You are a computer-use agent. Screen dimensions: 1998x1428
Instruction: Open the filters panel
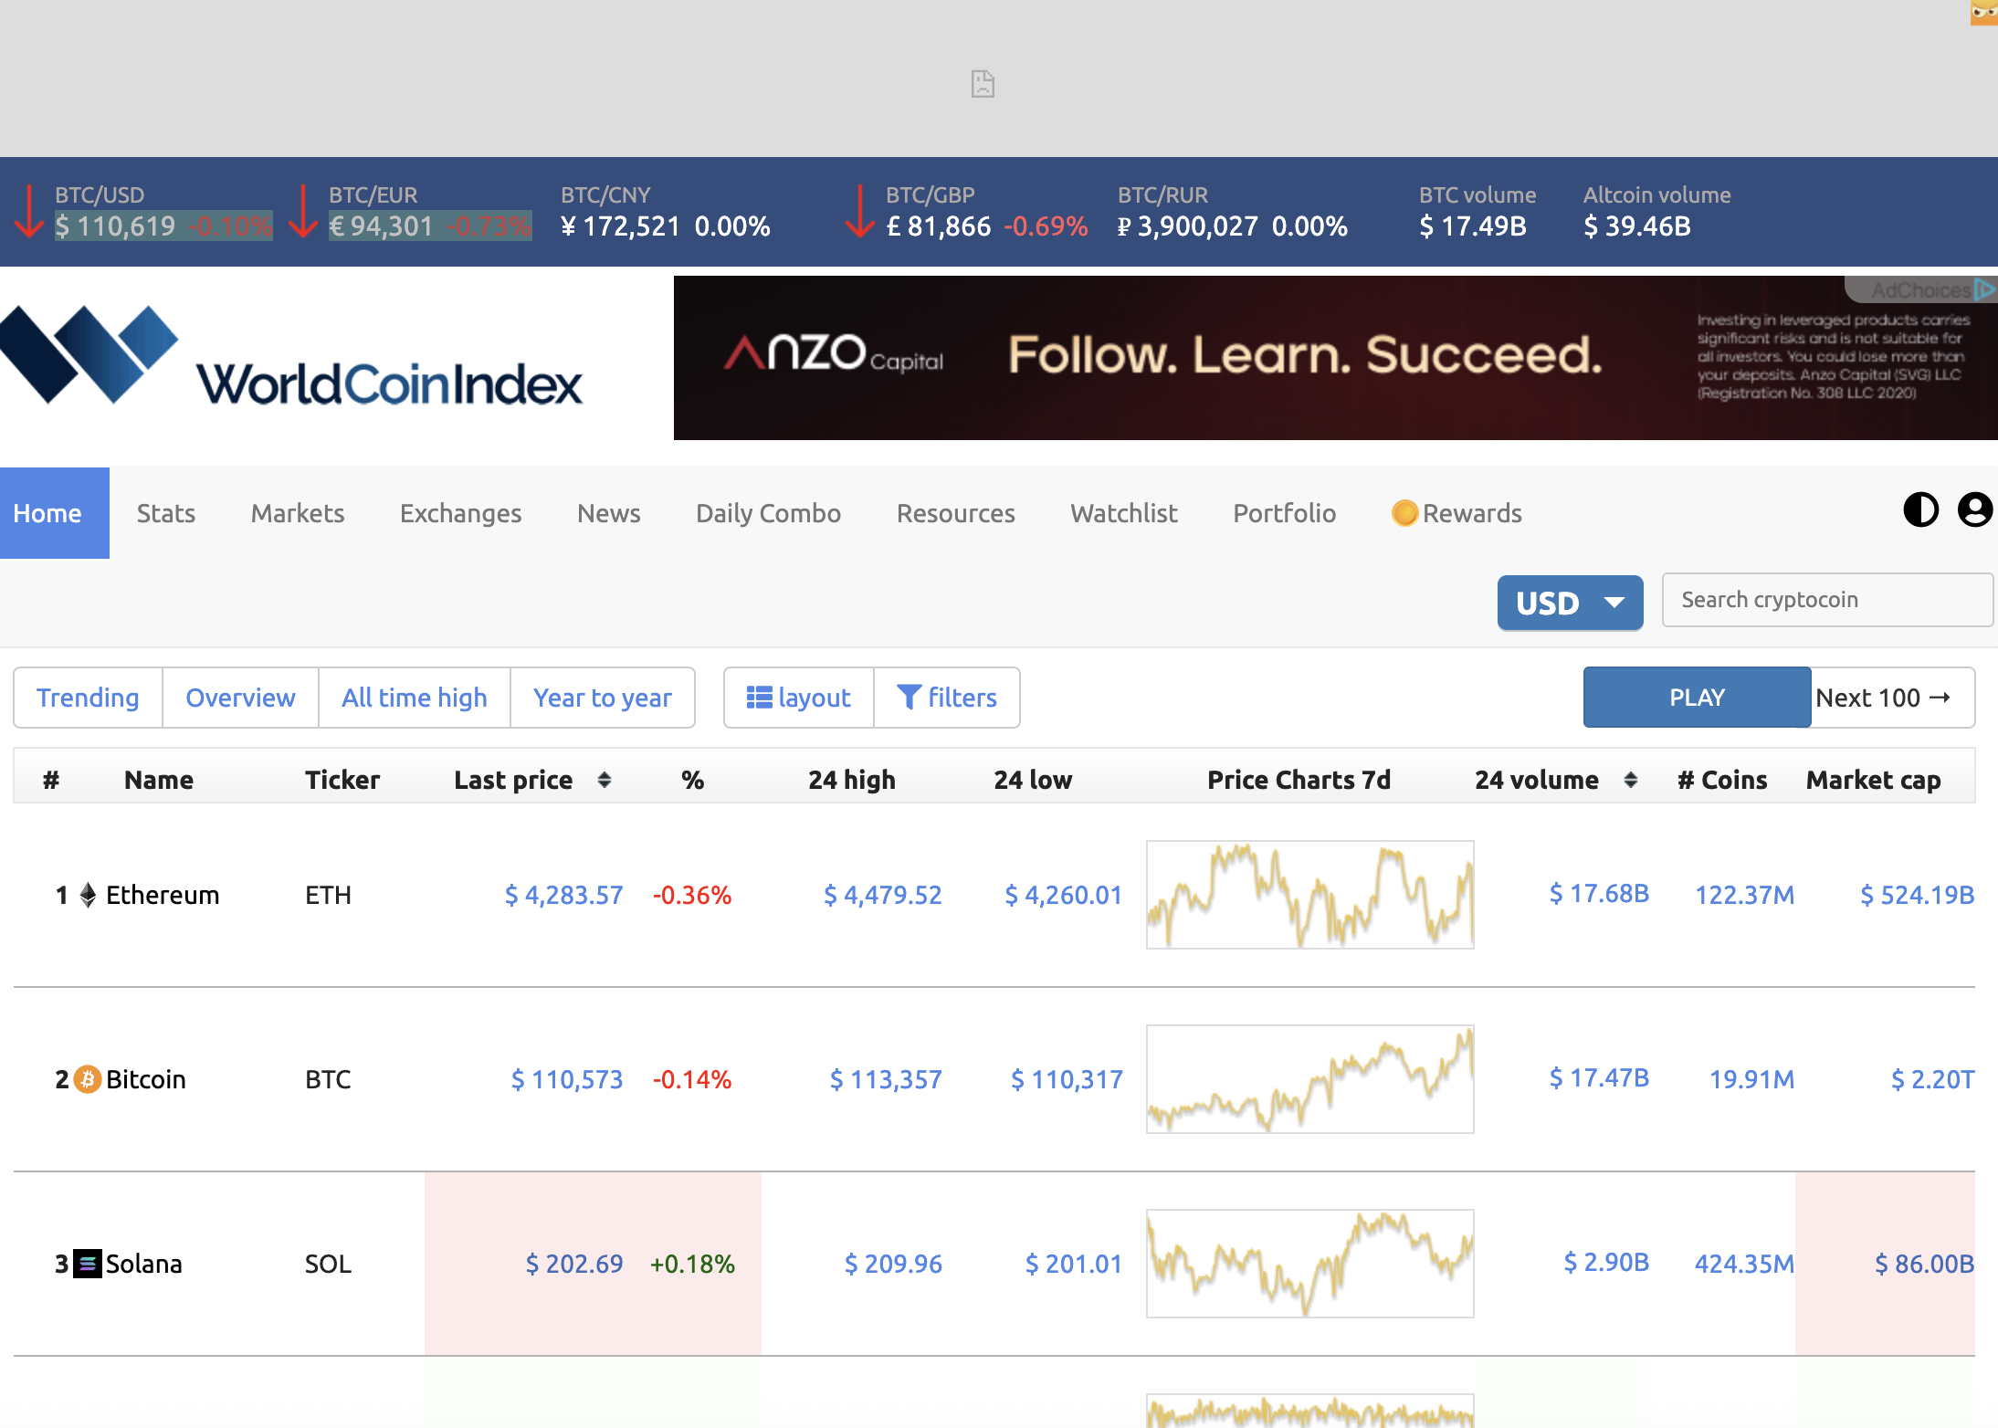pos(947,698)
